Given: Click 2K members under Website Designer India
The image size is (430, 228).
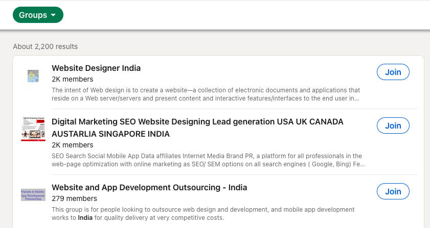Looking at the screenshot, I should pos(73,79).
